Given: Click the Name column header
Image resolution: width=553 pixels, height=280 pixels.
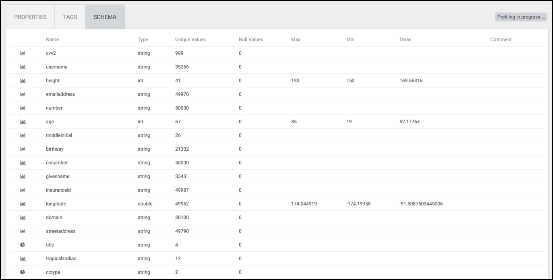Looking at the screenshot, I should (x=52, y=39).
